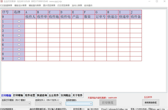This screenshot has height=110, width=168.
Task: Open the 打印数据菜单 menu
Action: coord(6,6)
